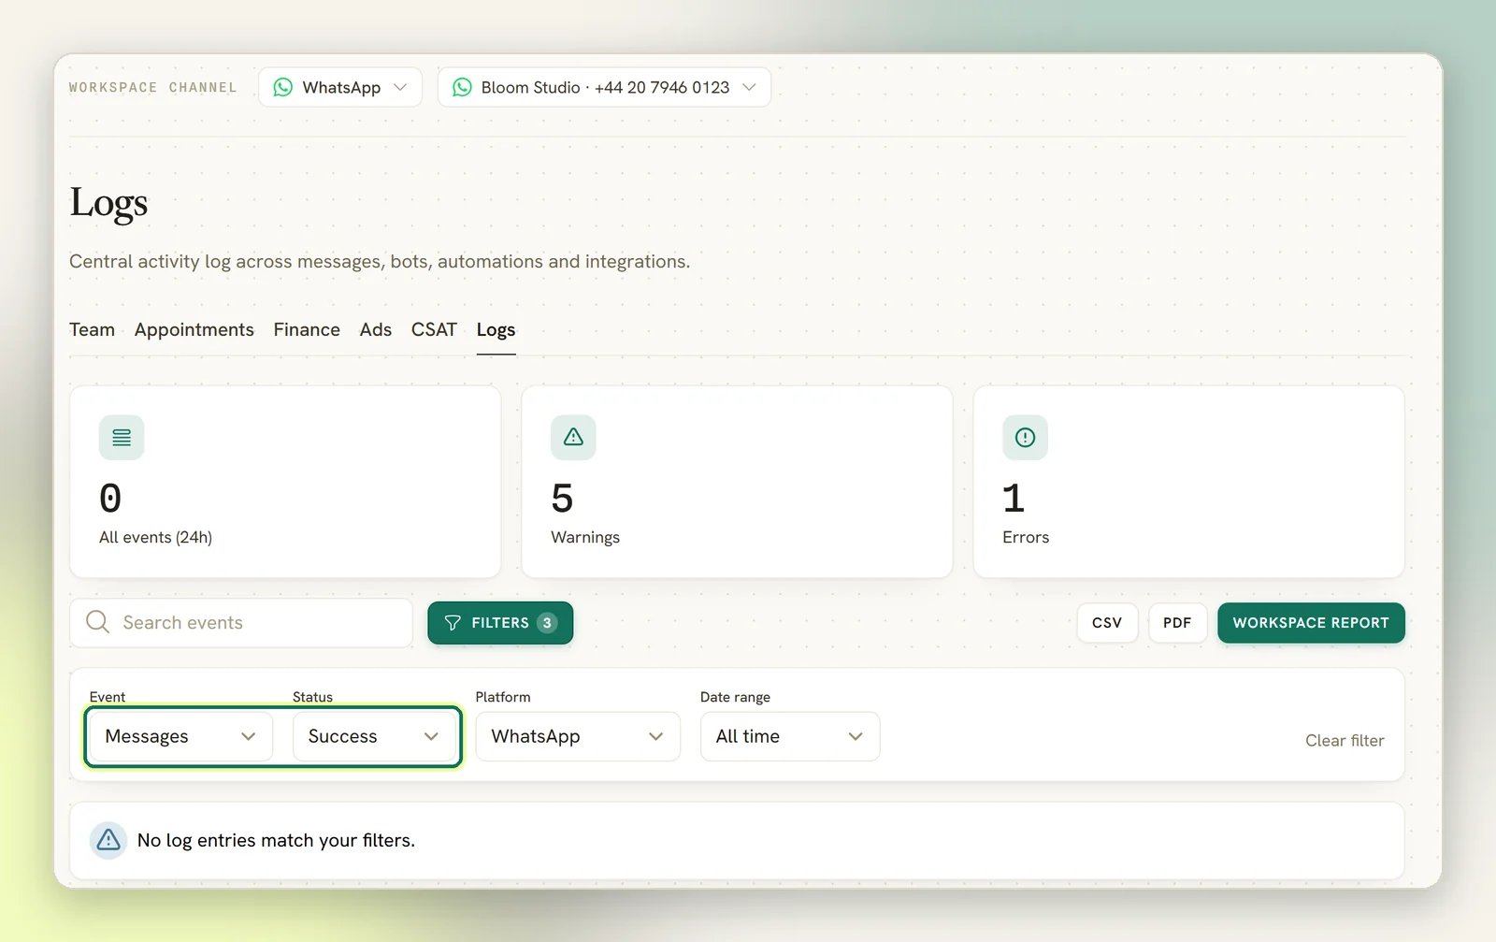
Task: Open the Finance tab
Action: pyautogui.click(x=307, y=329)
